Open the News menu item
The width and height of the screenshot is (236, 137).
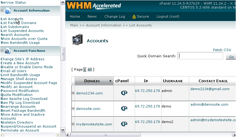92,16
